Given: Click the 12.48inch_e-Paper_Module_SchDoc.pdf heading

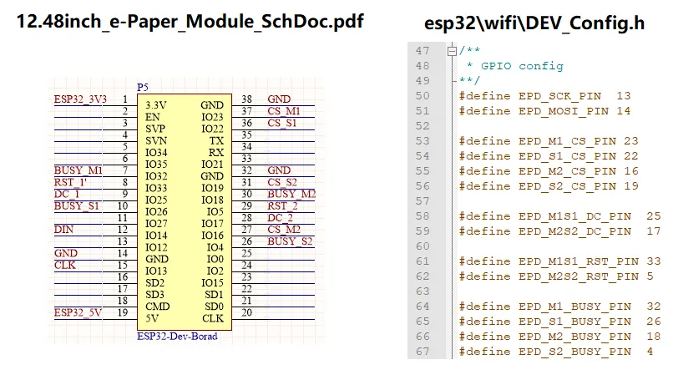Looking at the screenshot, I should (190, 22).
